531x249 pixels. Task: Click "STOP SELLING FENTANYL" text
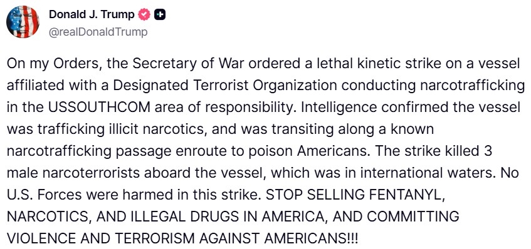pos(355,195)
